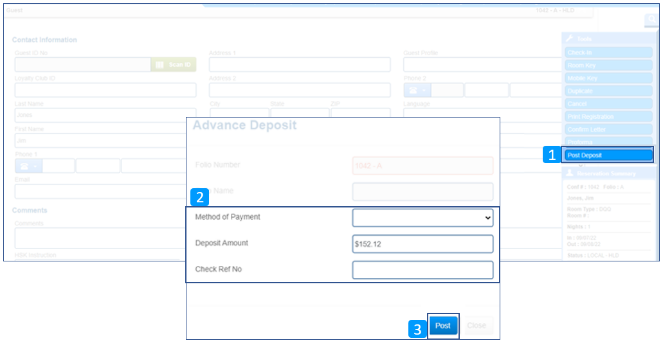Click the Deposit Amount field
The image size is (663, 343).
tap(422, 244)
